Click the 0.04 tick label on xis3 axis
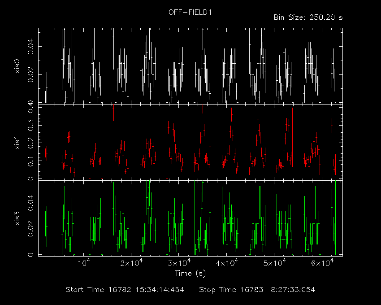This screenshot has height=305, width=381. click(x=31, y=203)
